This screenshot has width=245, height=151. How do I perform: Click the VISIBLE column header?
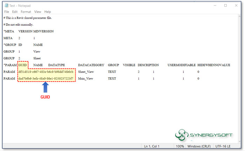(129, 65)
